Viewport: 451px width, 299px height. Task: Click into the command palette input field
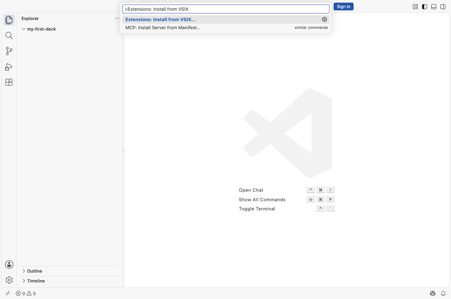pos(226,9)
